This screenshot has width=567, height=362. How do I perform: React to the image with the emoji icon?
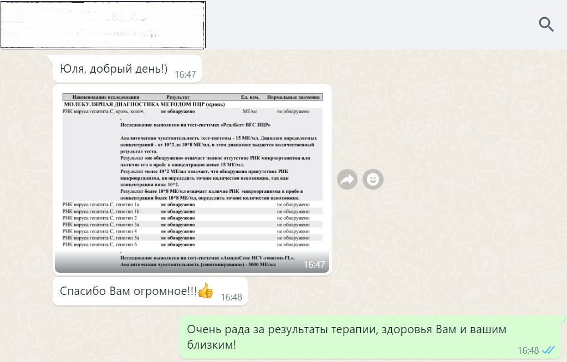click(373, 180)
